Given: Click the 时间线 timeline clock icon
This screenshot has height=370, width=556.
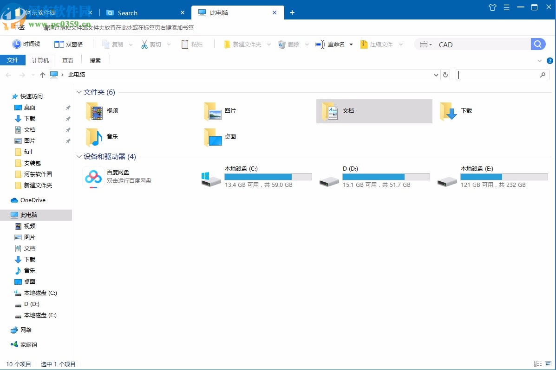Looking at the screenshot, I should 17,44.
